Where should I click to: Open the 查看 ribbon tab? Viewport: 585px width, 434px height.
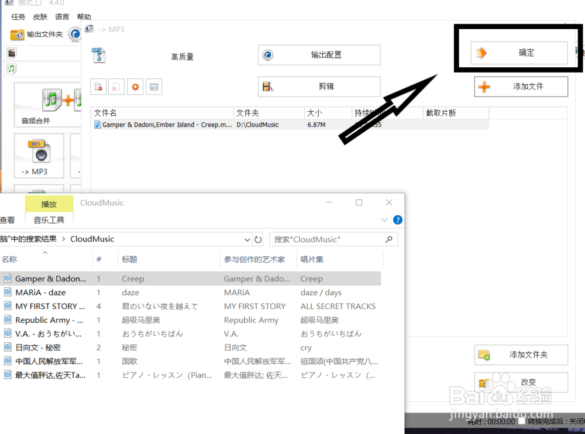tap(8, 220)
